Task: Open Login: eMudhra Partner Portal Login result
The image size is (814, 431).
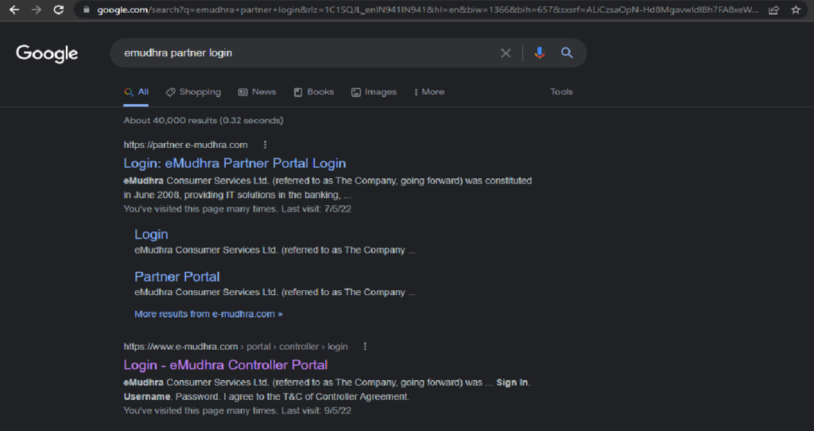Action: click(235, 163)
